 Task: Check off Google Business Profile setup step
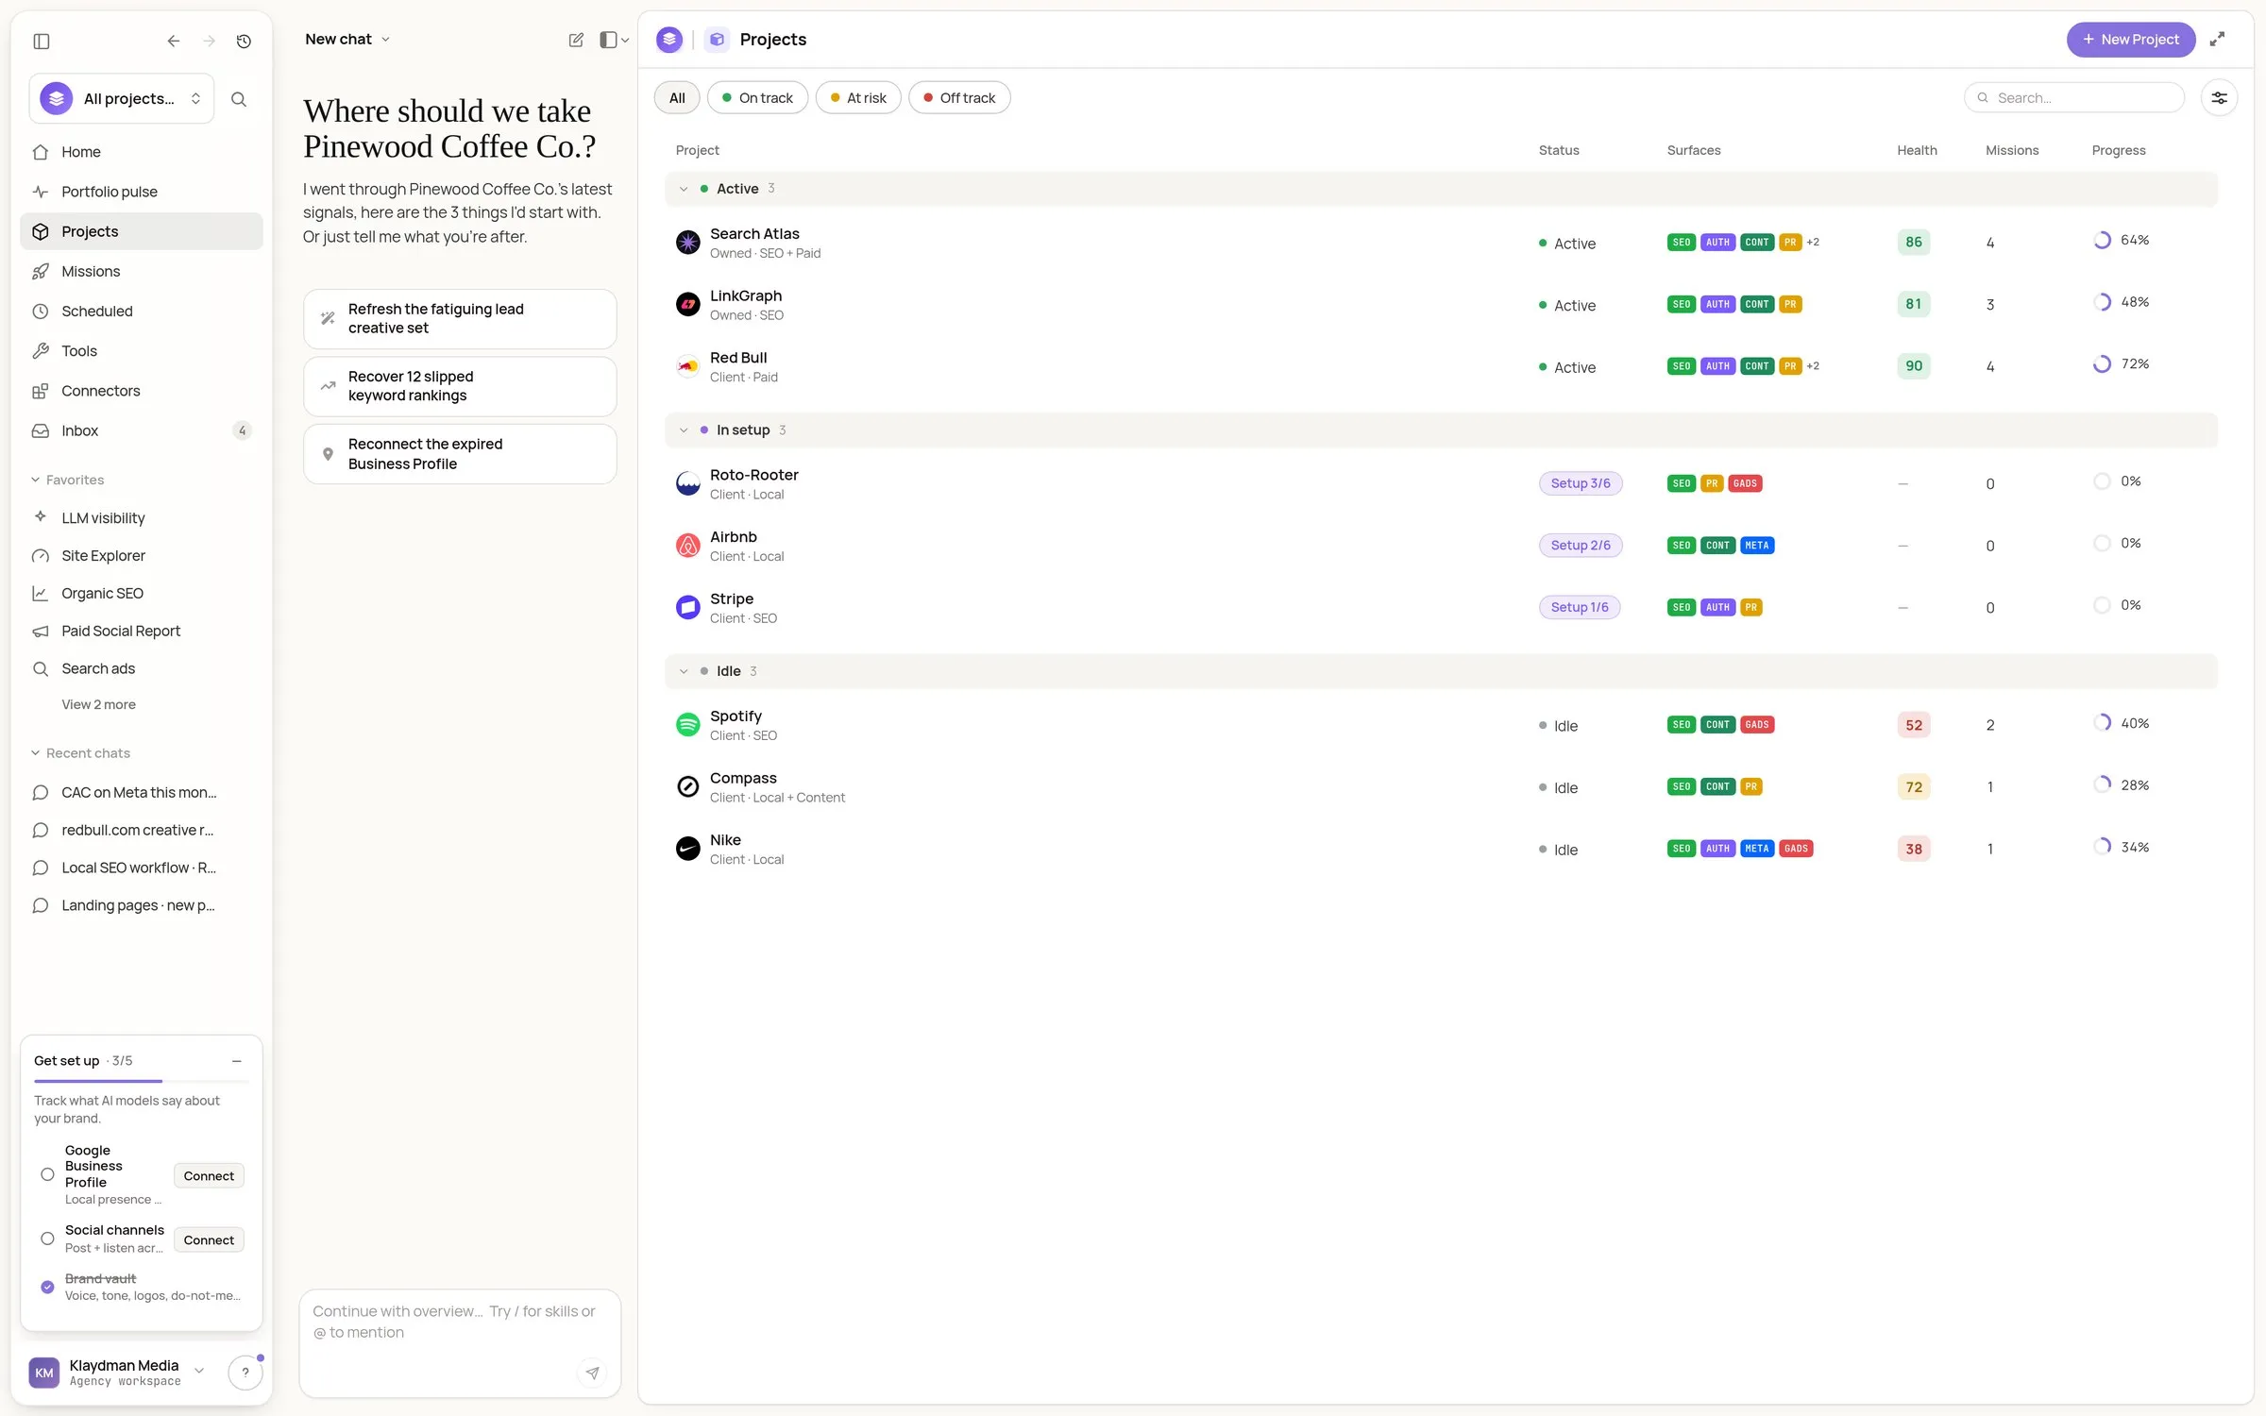[47, 1174]
